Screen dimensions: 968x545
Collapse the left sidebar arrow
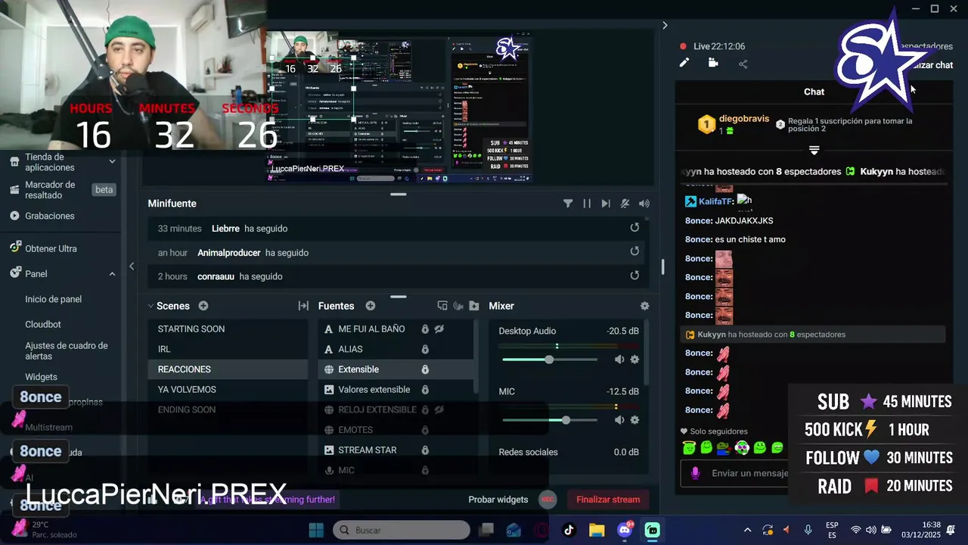132,266
